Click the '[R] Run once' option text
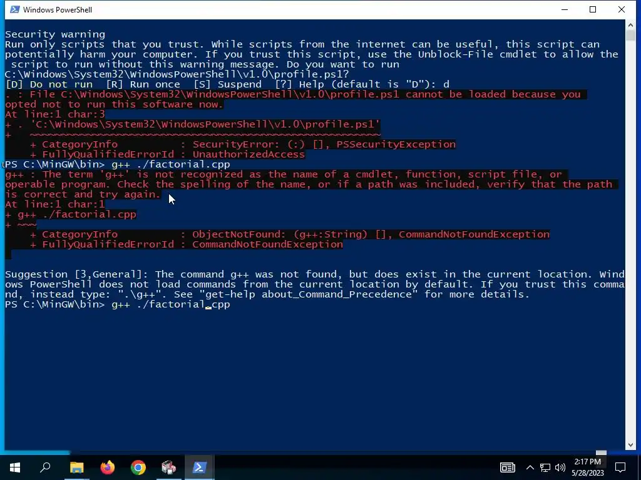 (x=143, y=84)
